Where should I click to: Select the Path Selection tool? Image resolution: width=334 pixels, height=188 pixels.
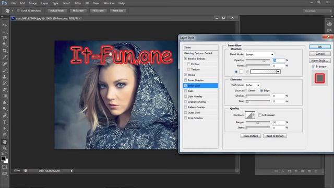[5, 128]
